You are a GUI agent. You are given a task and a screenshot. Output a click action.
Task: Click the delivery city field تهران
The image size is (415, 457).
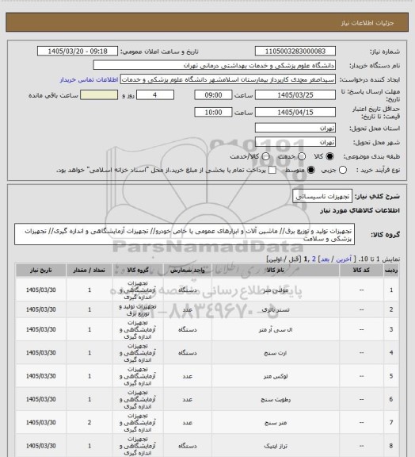click(295, 142)
